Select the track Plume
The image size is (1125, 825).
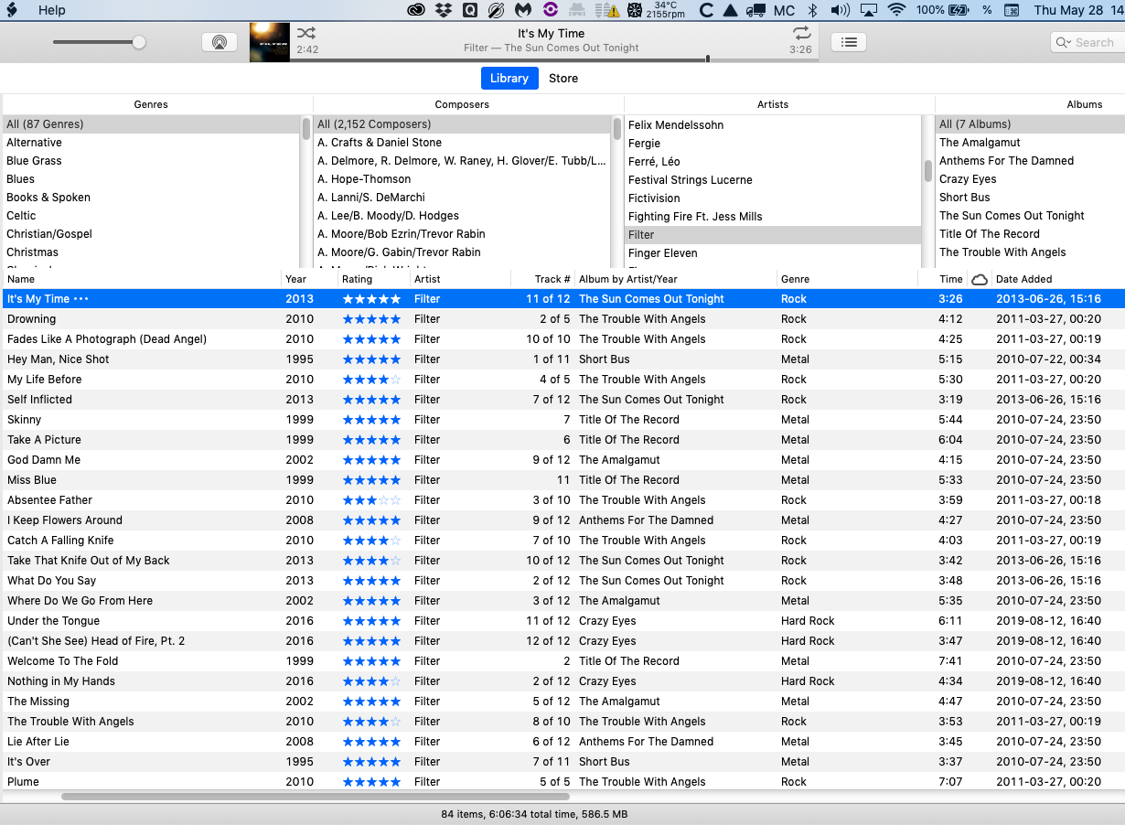pyautogui.click(x=562, y=782)
